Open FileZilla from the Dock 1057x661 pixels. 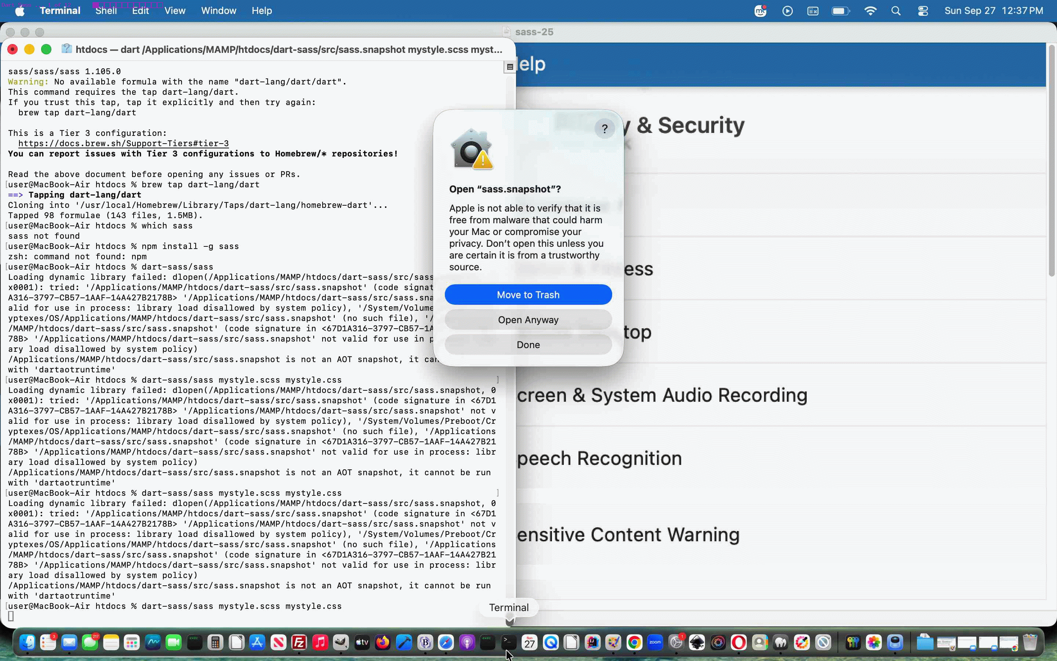click(x=299, y=642)
